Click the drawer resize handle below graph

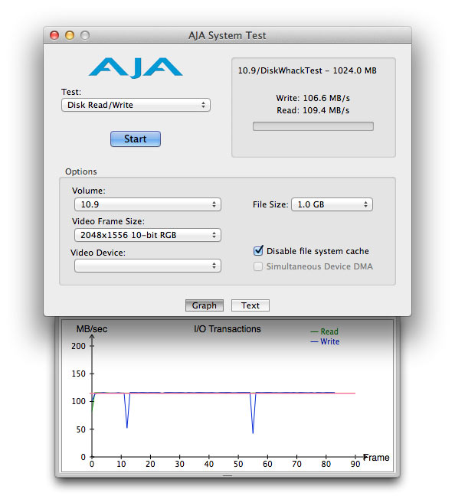click(x=227, y=475)
